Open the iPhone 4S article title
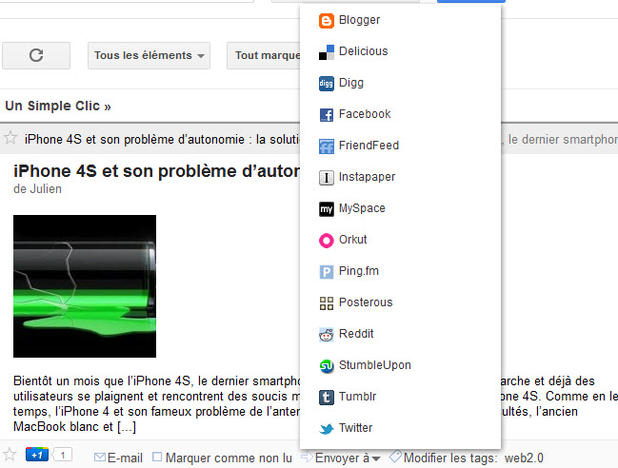 pyautogui.click(x=157, y=171)
